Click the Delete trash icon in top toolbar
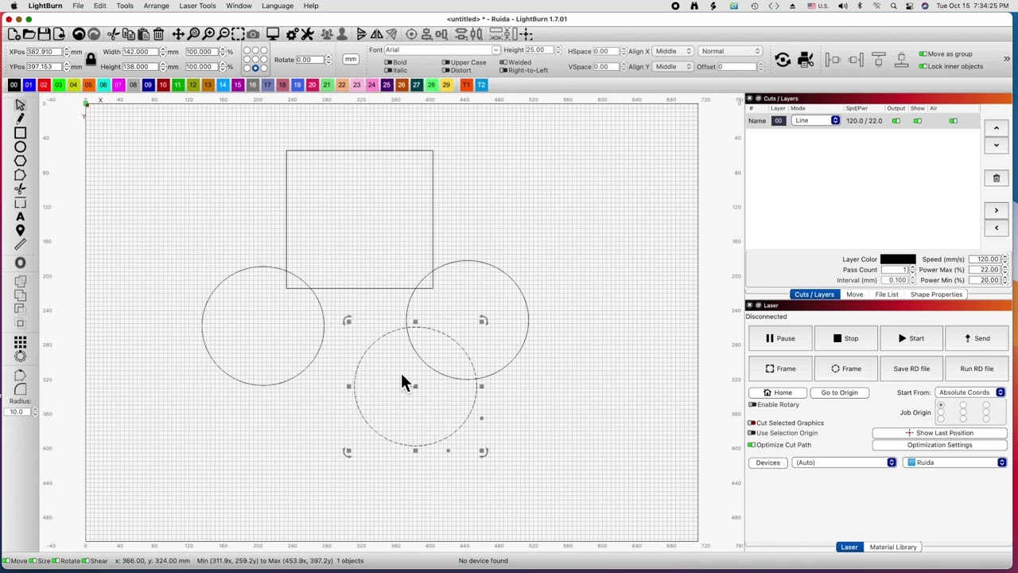Screen dimensions: 1018x573 [x=158, y=34]
